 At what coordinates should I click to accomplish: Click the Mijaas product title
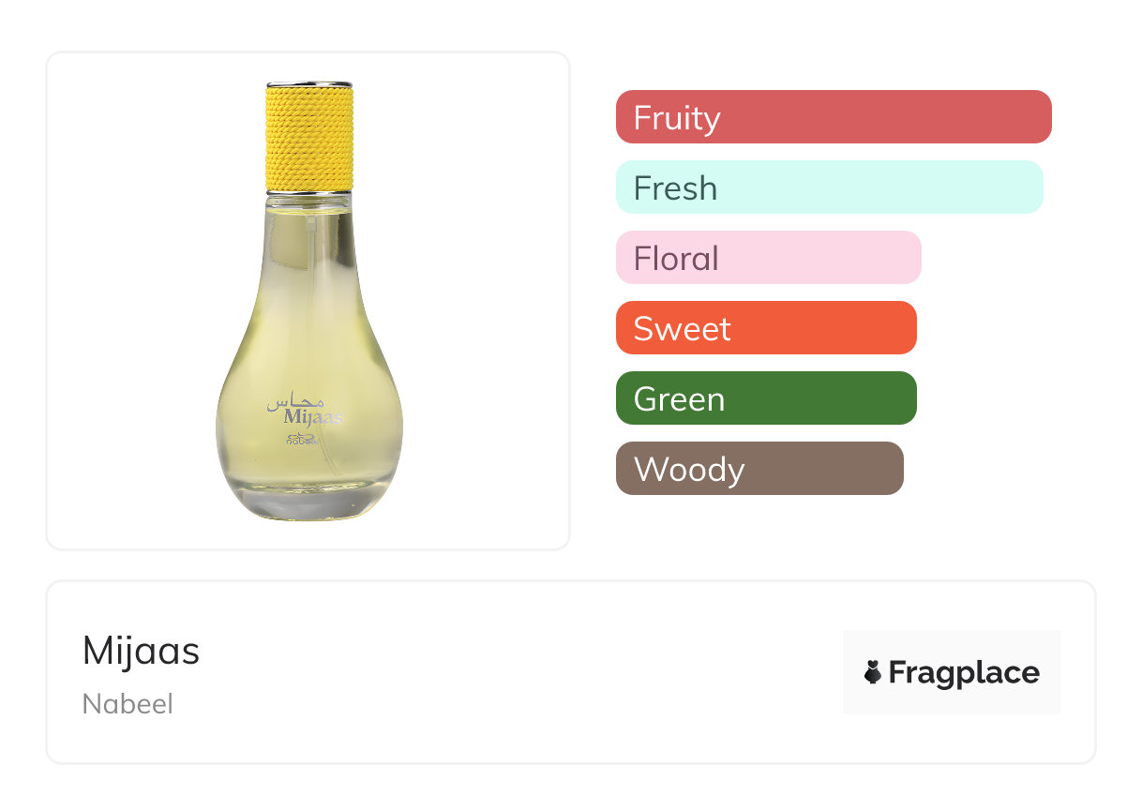(x=141, y=651)
